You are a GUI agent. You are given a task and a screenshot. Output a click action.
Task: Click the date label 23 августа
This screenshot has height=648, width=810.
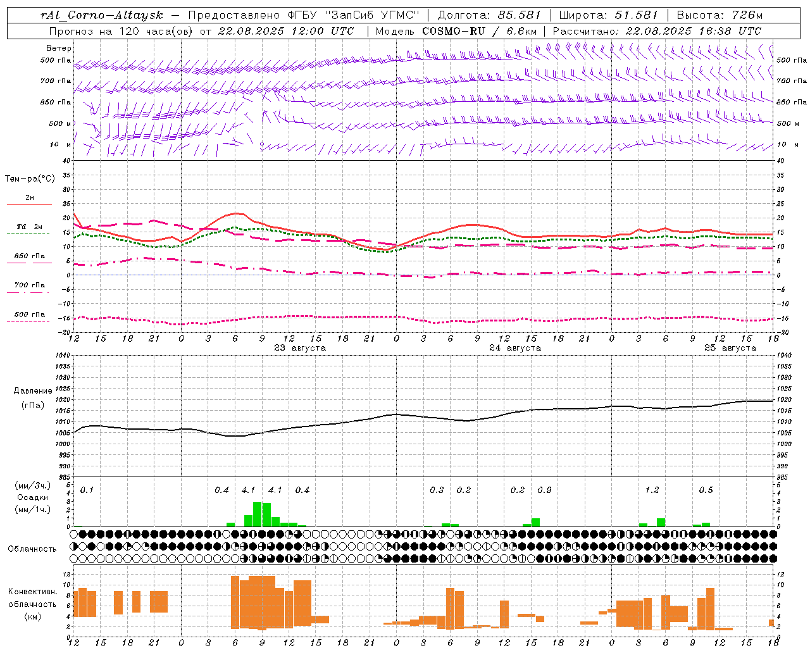pyautogui.click(x=300, y=348)
